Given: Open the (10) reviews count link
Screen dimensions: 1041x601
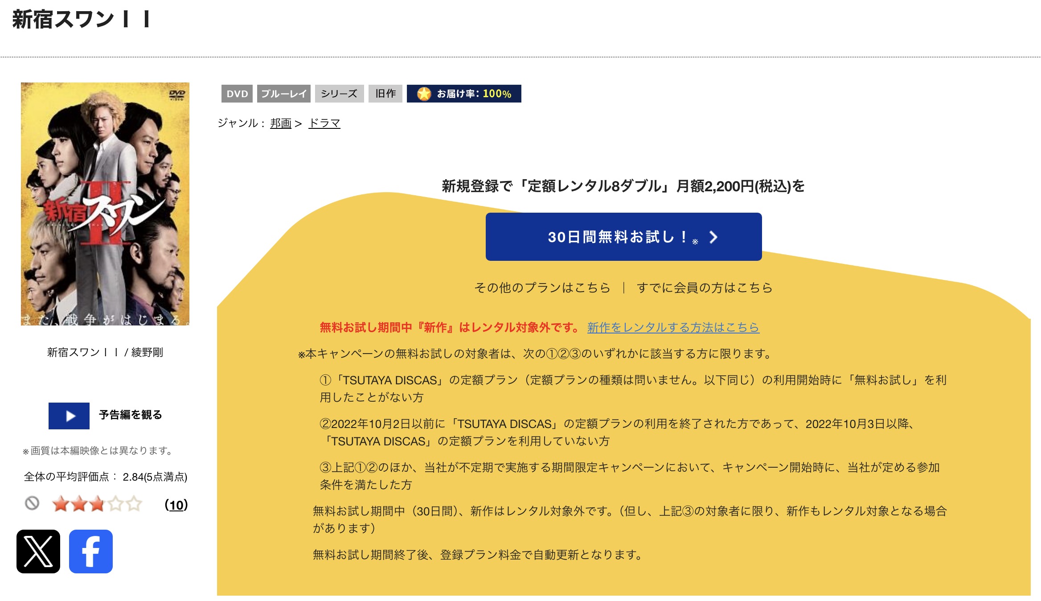Looking at the screenshot, I should (176, 505).
